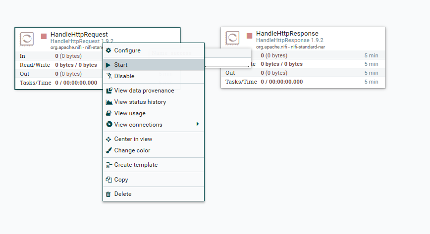Viewport: 430px width, 234px height.
Task: Click 5 min in HandleHttpResponse Tasks/Time row
Action: coord(372,82)
